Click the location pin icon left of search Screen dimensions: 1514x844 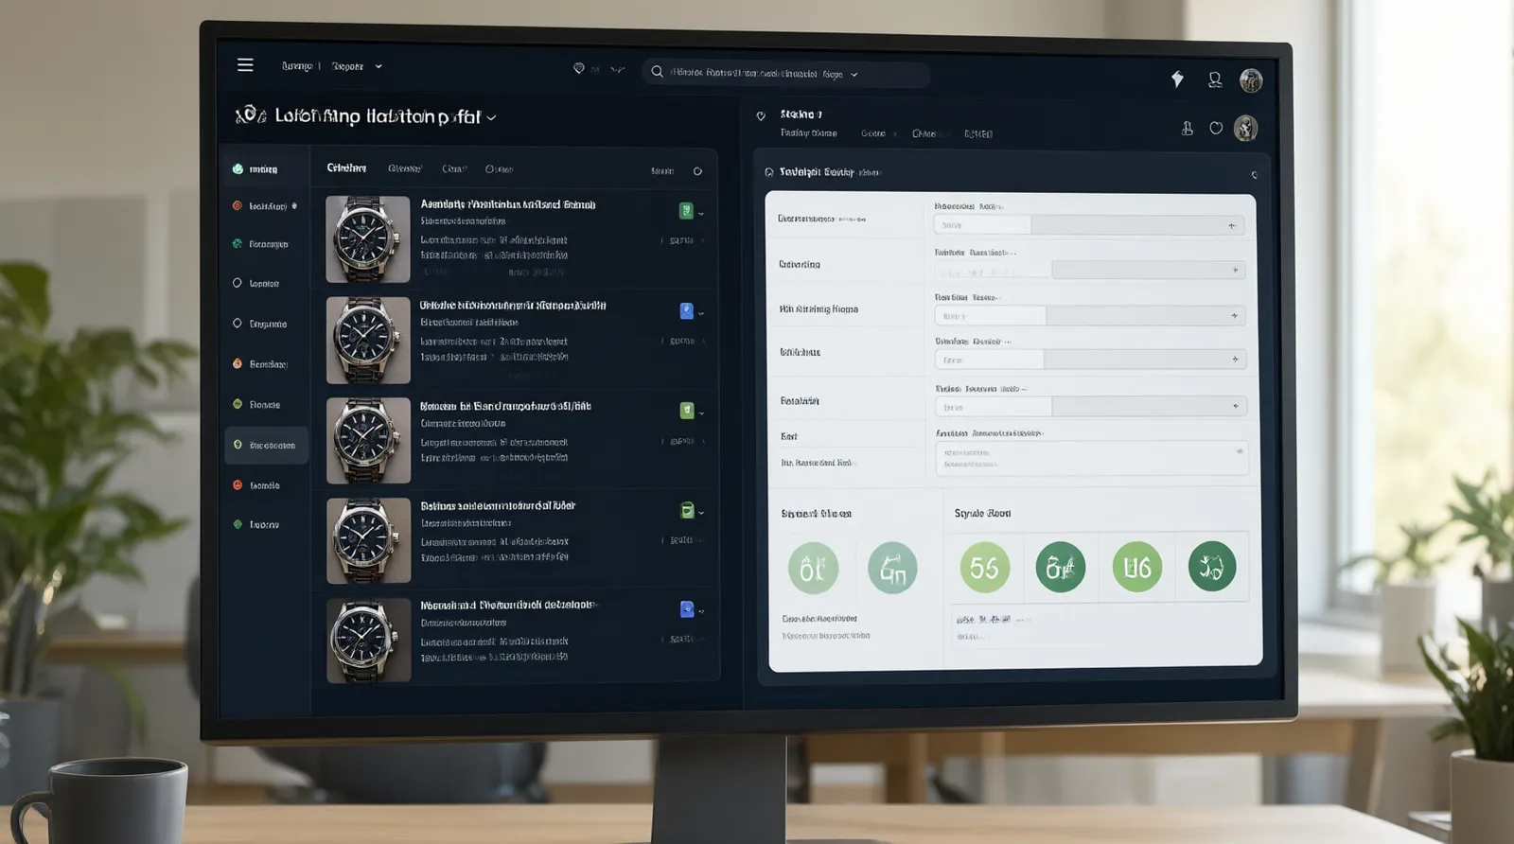(x=579, y=69)
